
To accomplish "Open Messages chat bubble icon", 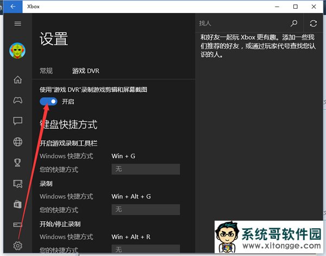I will [18, 121].
